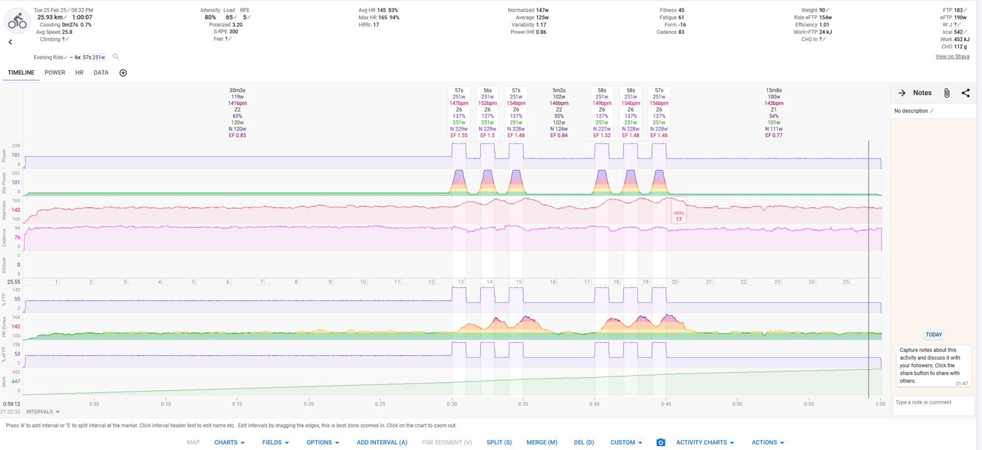Click the Max HR 165 94% value
The image size is (982, 450).
pyautogui.click(x=379, y=17)
